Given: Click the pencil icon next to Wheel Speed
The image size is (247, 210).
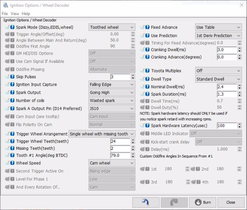Looking at the screenshot, I should point(7,163).
